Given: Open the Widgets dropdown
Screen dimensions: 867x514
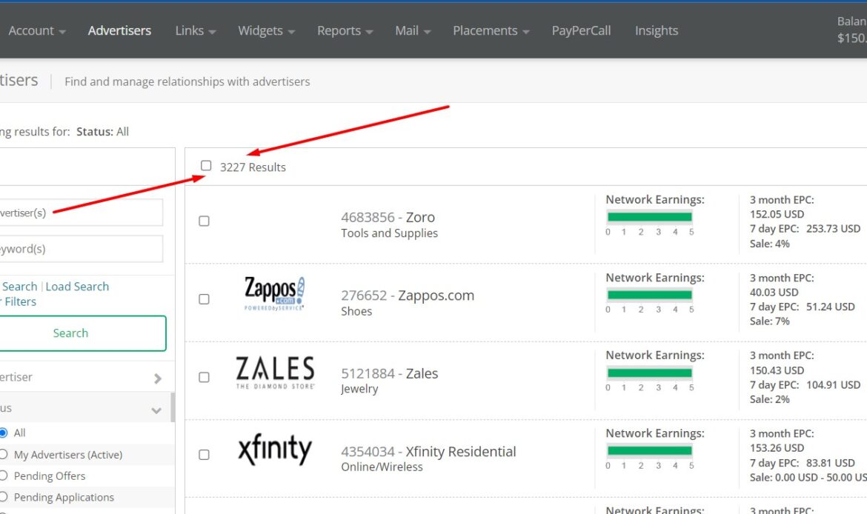Looking at the screenshot, I should tap(266, 31).
